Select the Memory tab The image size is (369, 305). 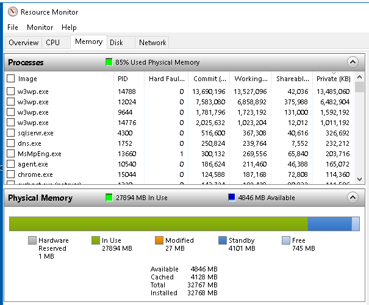(88, 41)
